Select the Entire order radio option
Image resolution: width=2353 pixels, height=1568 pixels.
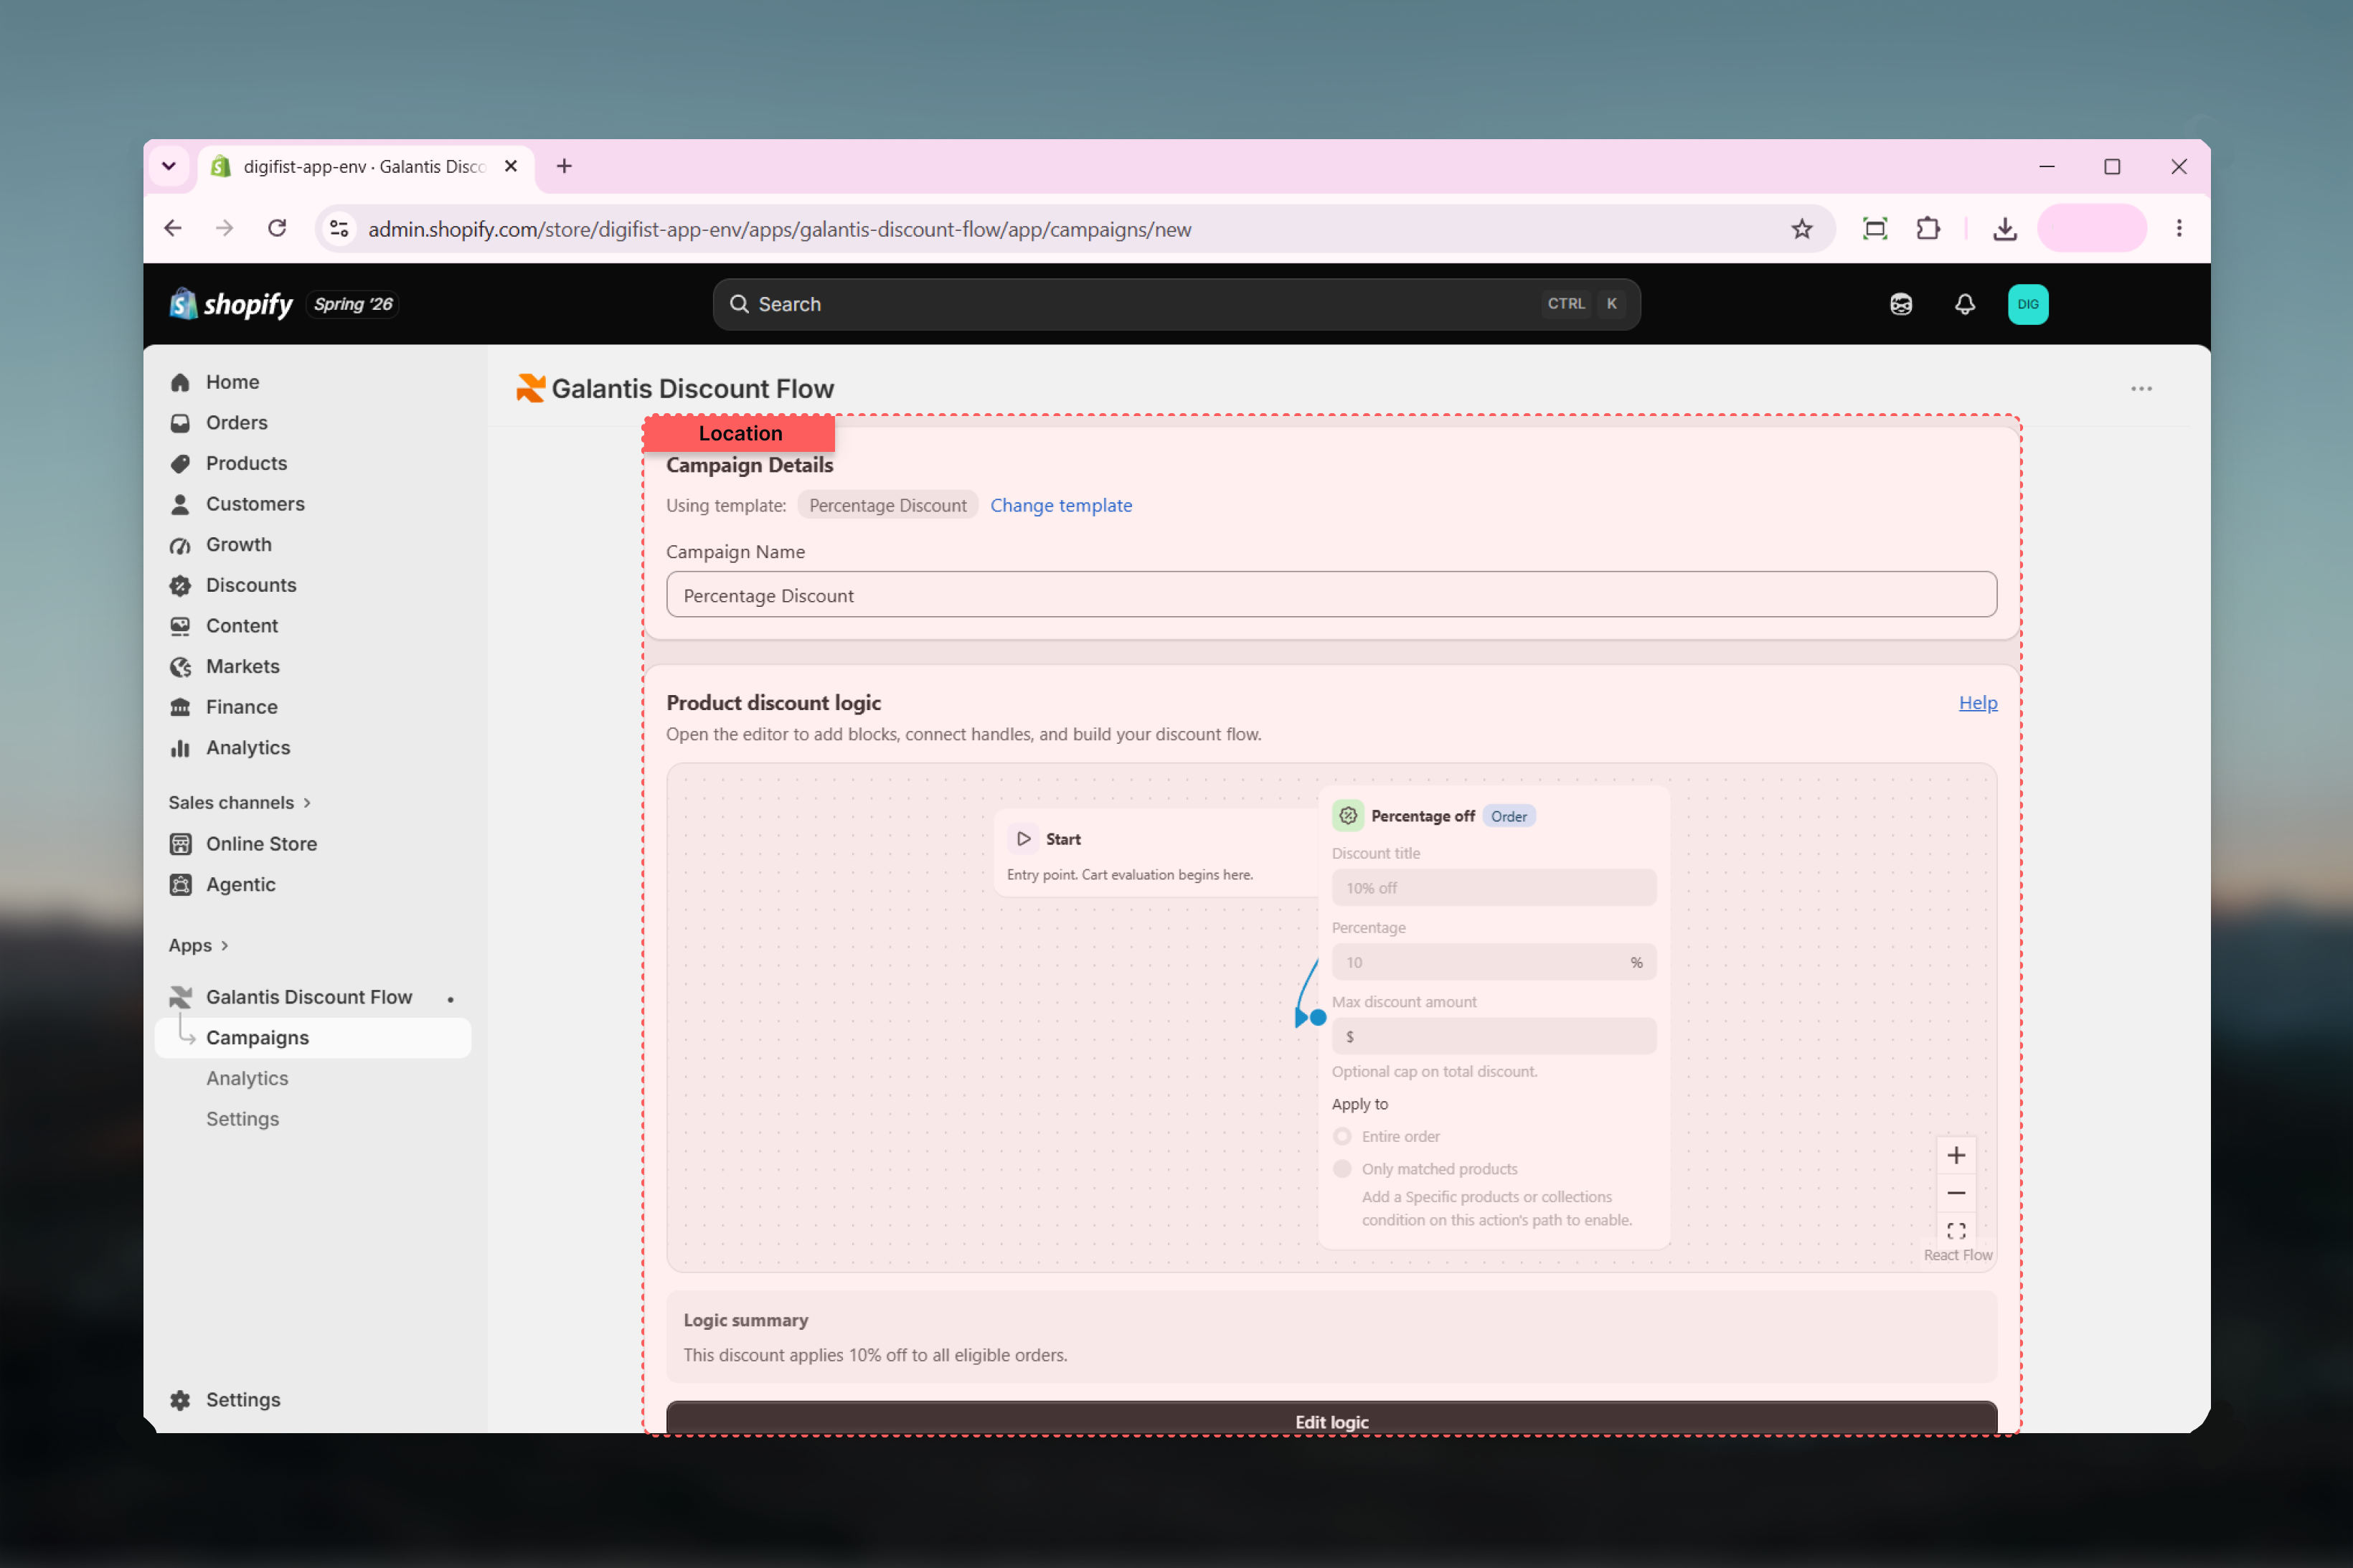[1342, 1136]
